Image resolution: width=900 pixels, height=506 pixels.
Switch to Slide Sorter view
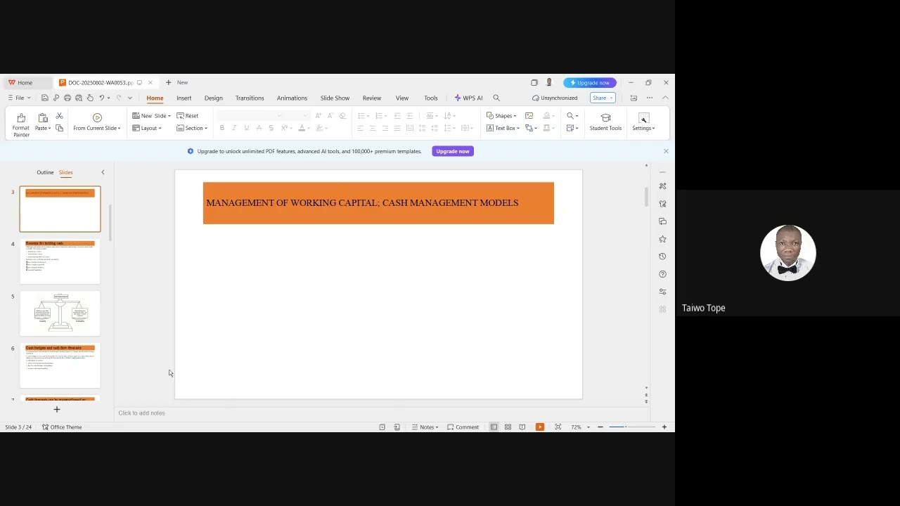pyautogui.click(x=508, y=427)
